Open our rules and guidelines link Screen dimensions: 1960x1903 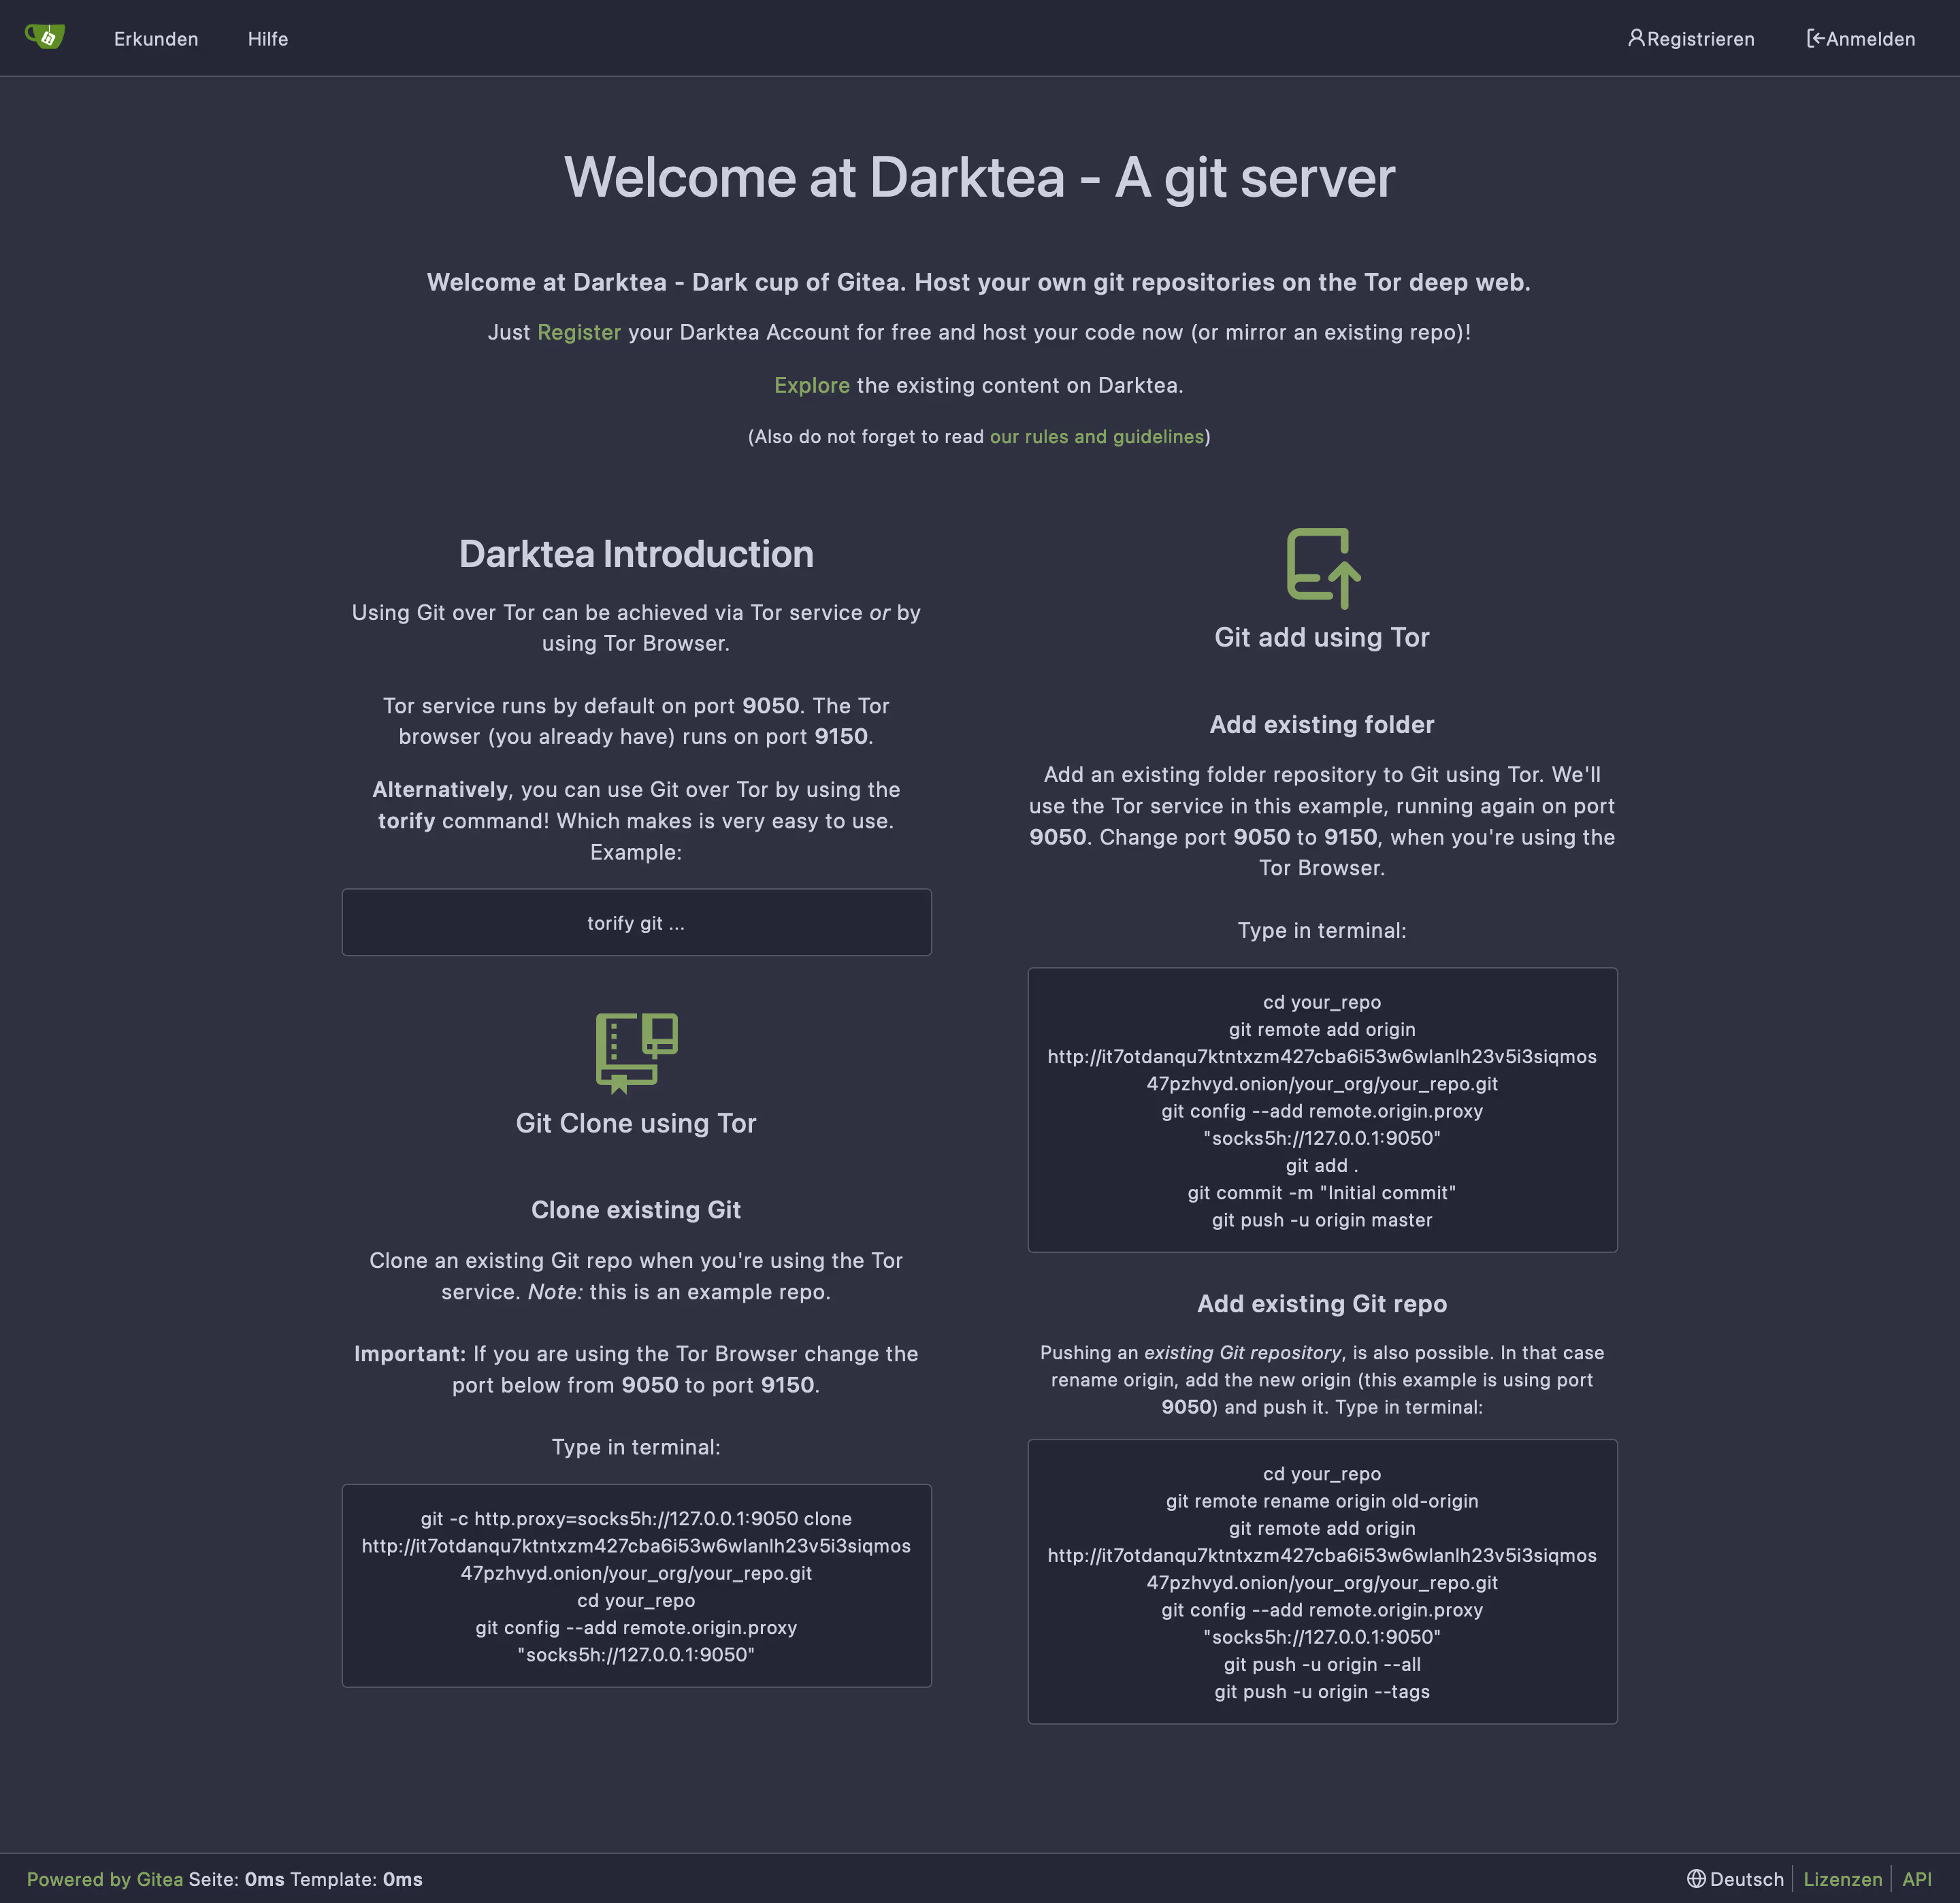click(1097, 436)
